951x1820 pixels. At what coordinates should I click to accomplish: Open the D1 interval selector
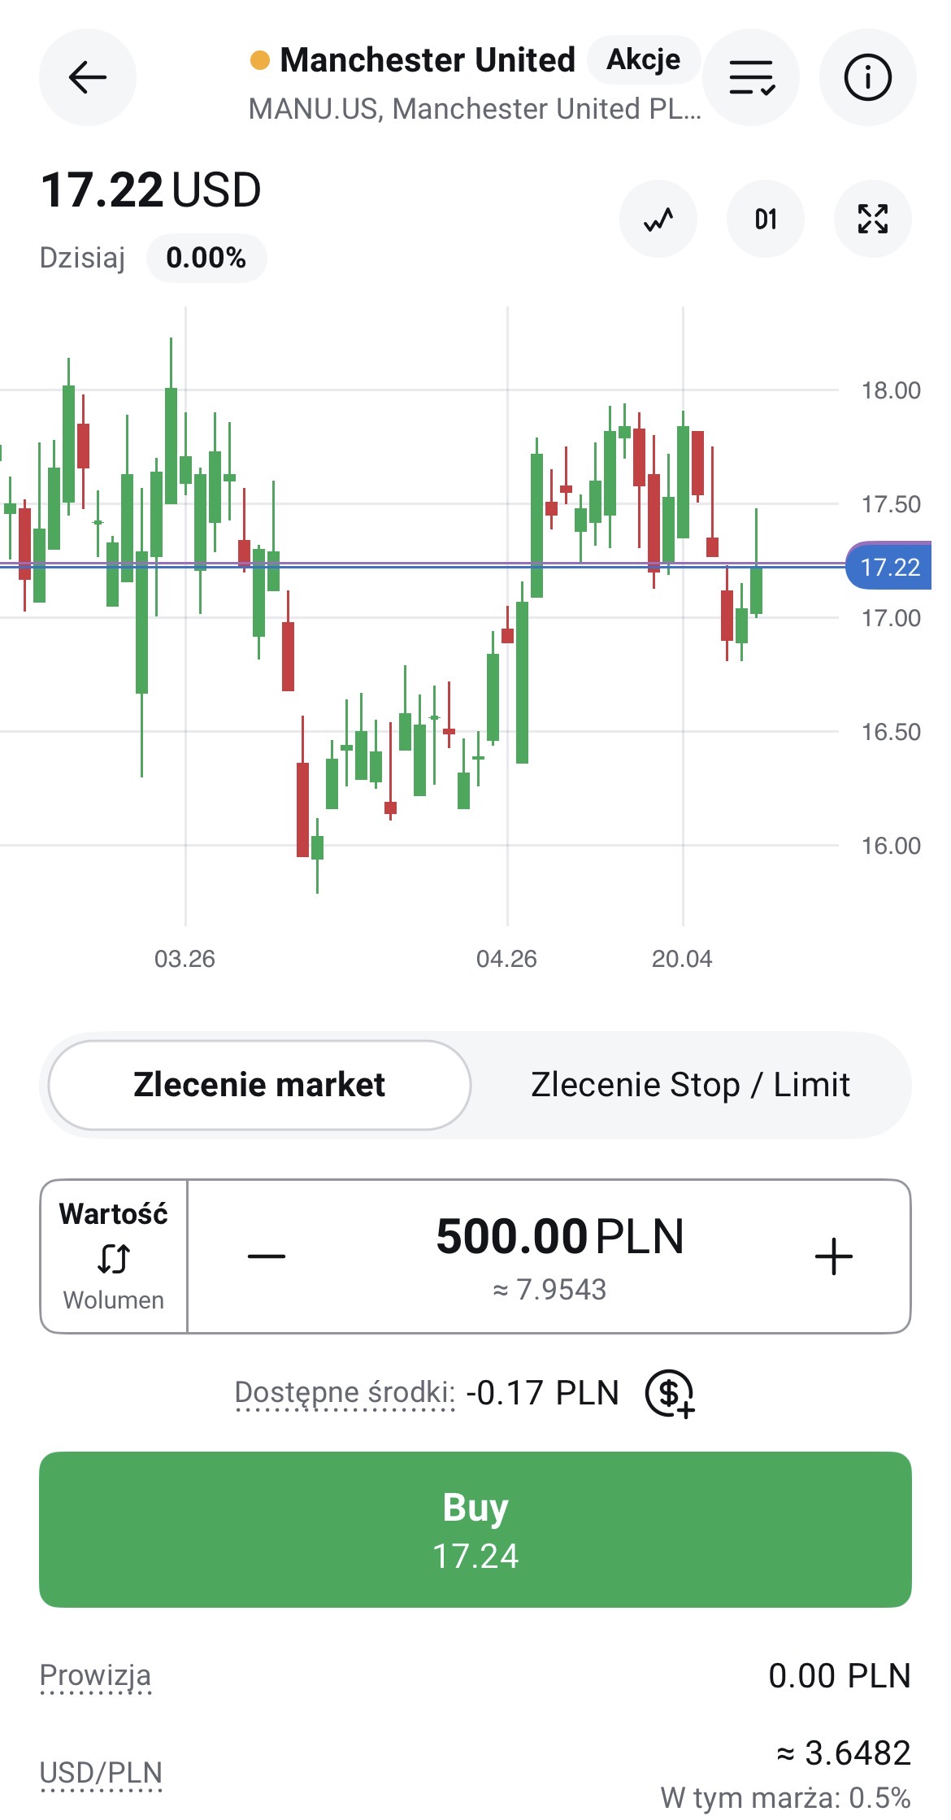[x=765, y=219]
